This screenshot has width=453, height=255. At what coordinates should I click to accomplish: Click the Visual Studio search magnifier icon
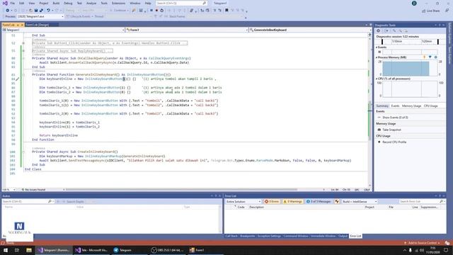click(205, 3)
